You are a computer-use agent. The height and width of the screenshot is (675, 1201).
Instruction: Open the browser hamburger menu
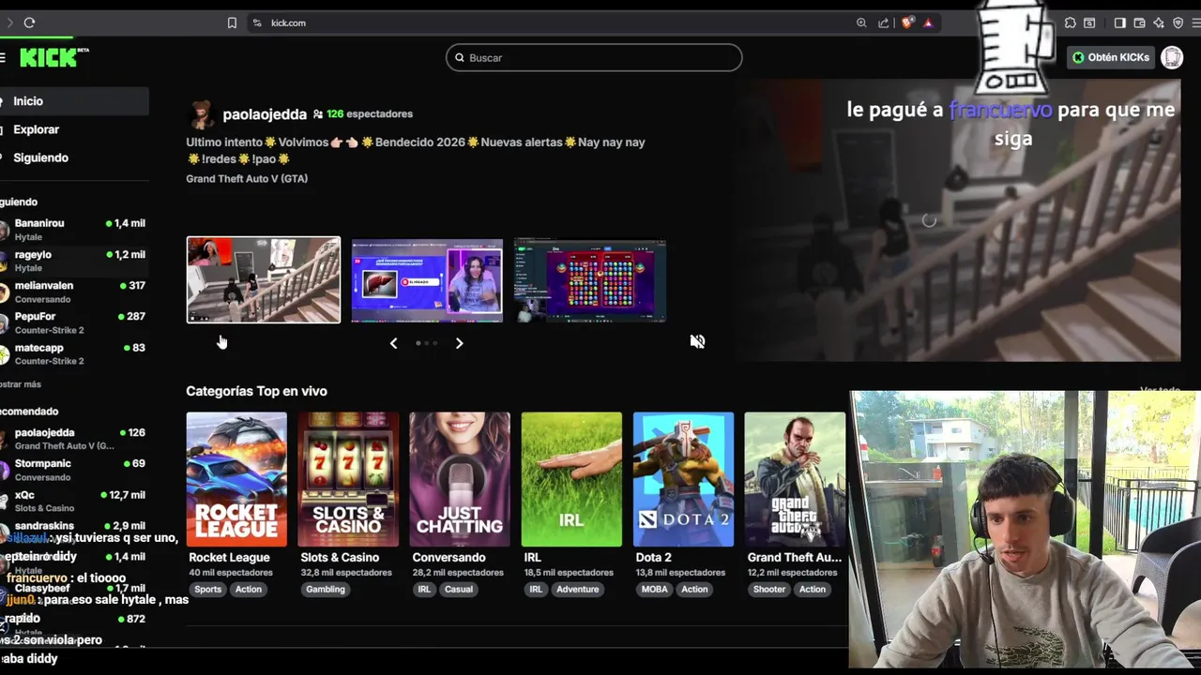pos(1198,22)
